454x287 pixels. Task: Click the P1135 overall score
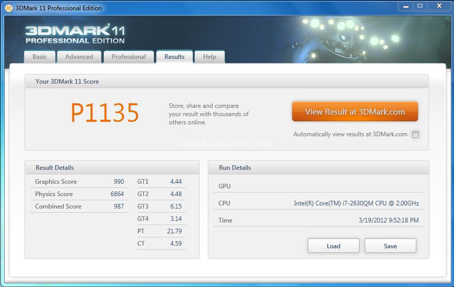coord(105,113)
